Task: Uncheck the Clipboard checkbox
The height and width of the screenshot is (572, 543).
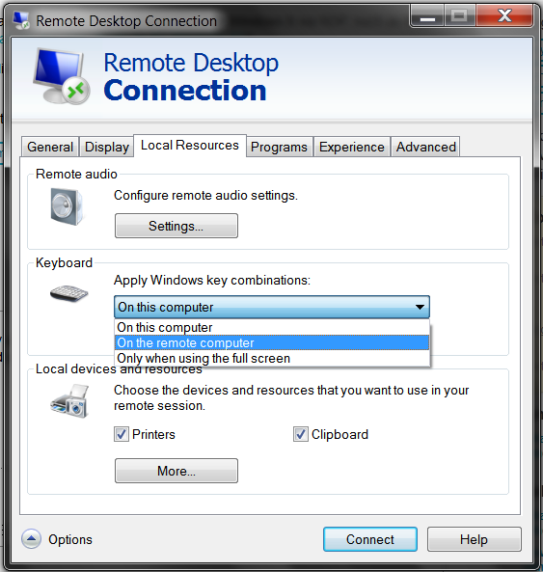Action: (301, 434)
